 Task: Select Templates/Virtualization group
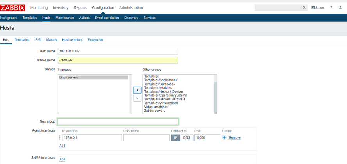coord(161,103)
